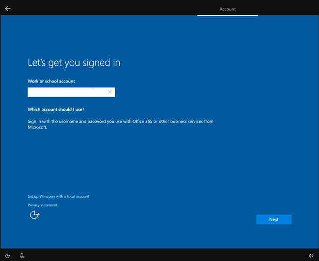319x261 pixels.
Task: Click the "Let's get you signed in" heading
Action: (x=74, y=63)
